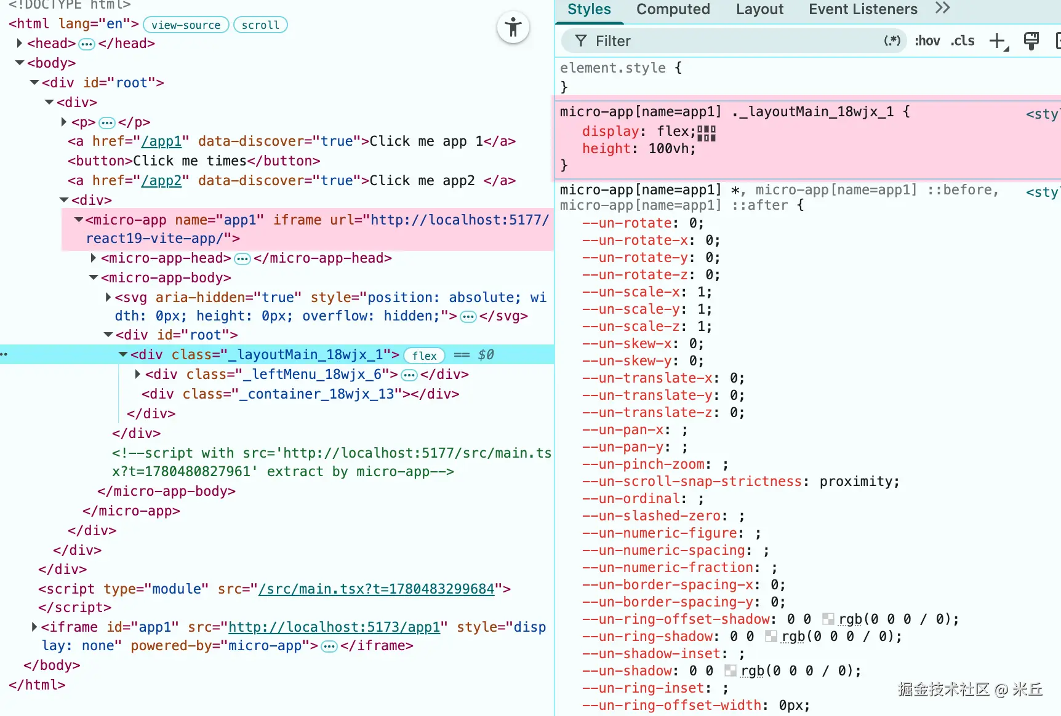Expand the svg ellipsis collapsed content
The height and width of the screenshot is (716, 1061).
(x=468, y=317)
